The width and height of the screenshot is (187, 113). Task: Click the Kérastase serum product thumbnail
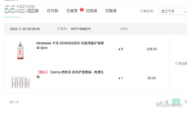pyautogui.click(x=21, y=50)
